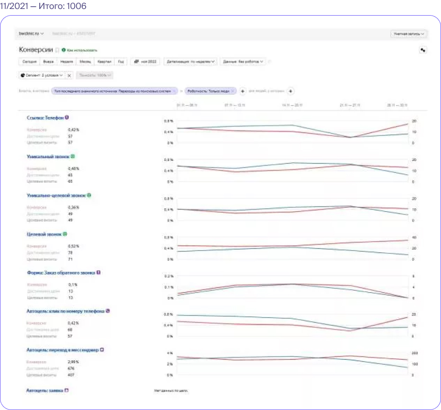441x410 pixels.
Task: Select the 'Месяц' period tab
Action: [85, 62]
